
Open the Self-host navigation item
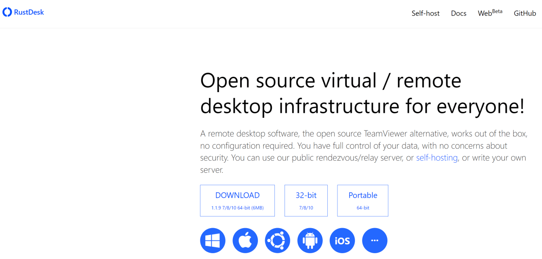pyautogui.click(x=426, y=14)
